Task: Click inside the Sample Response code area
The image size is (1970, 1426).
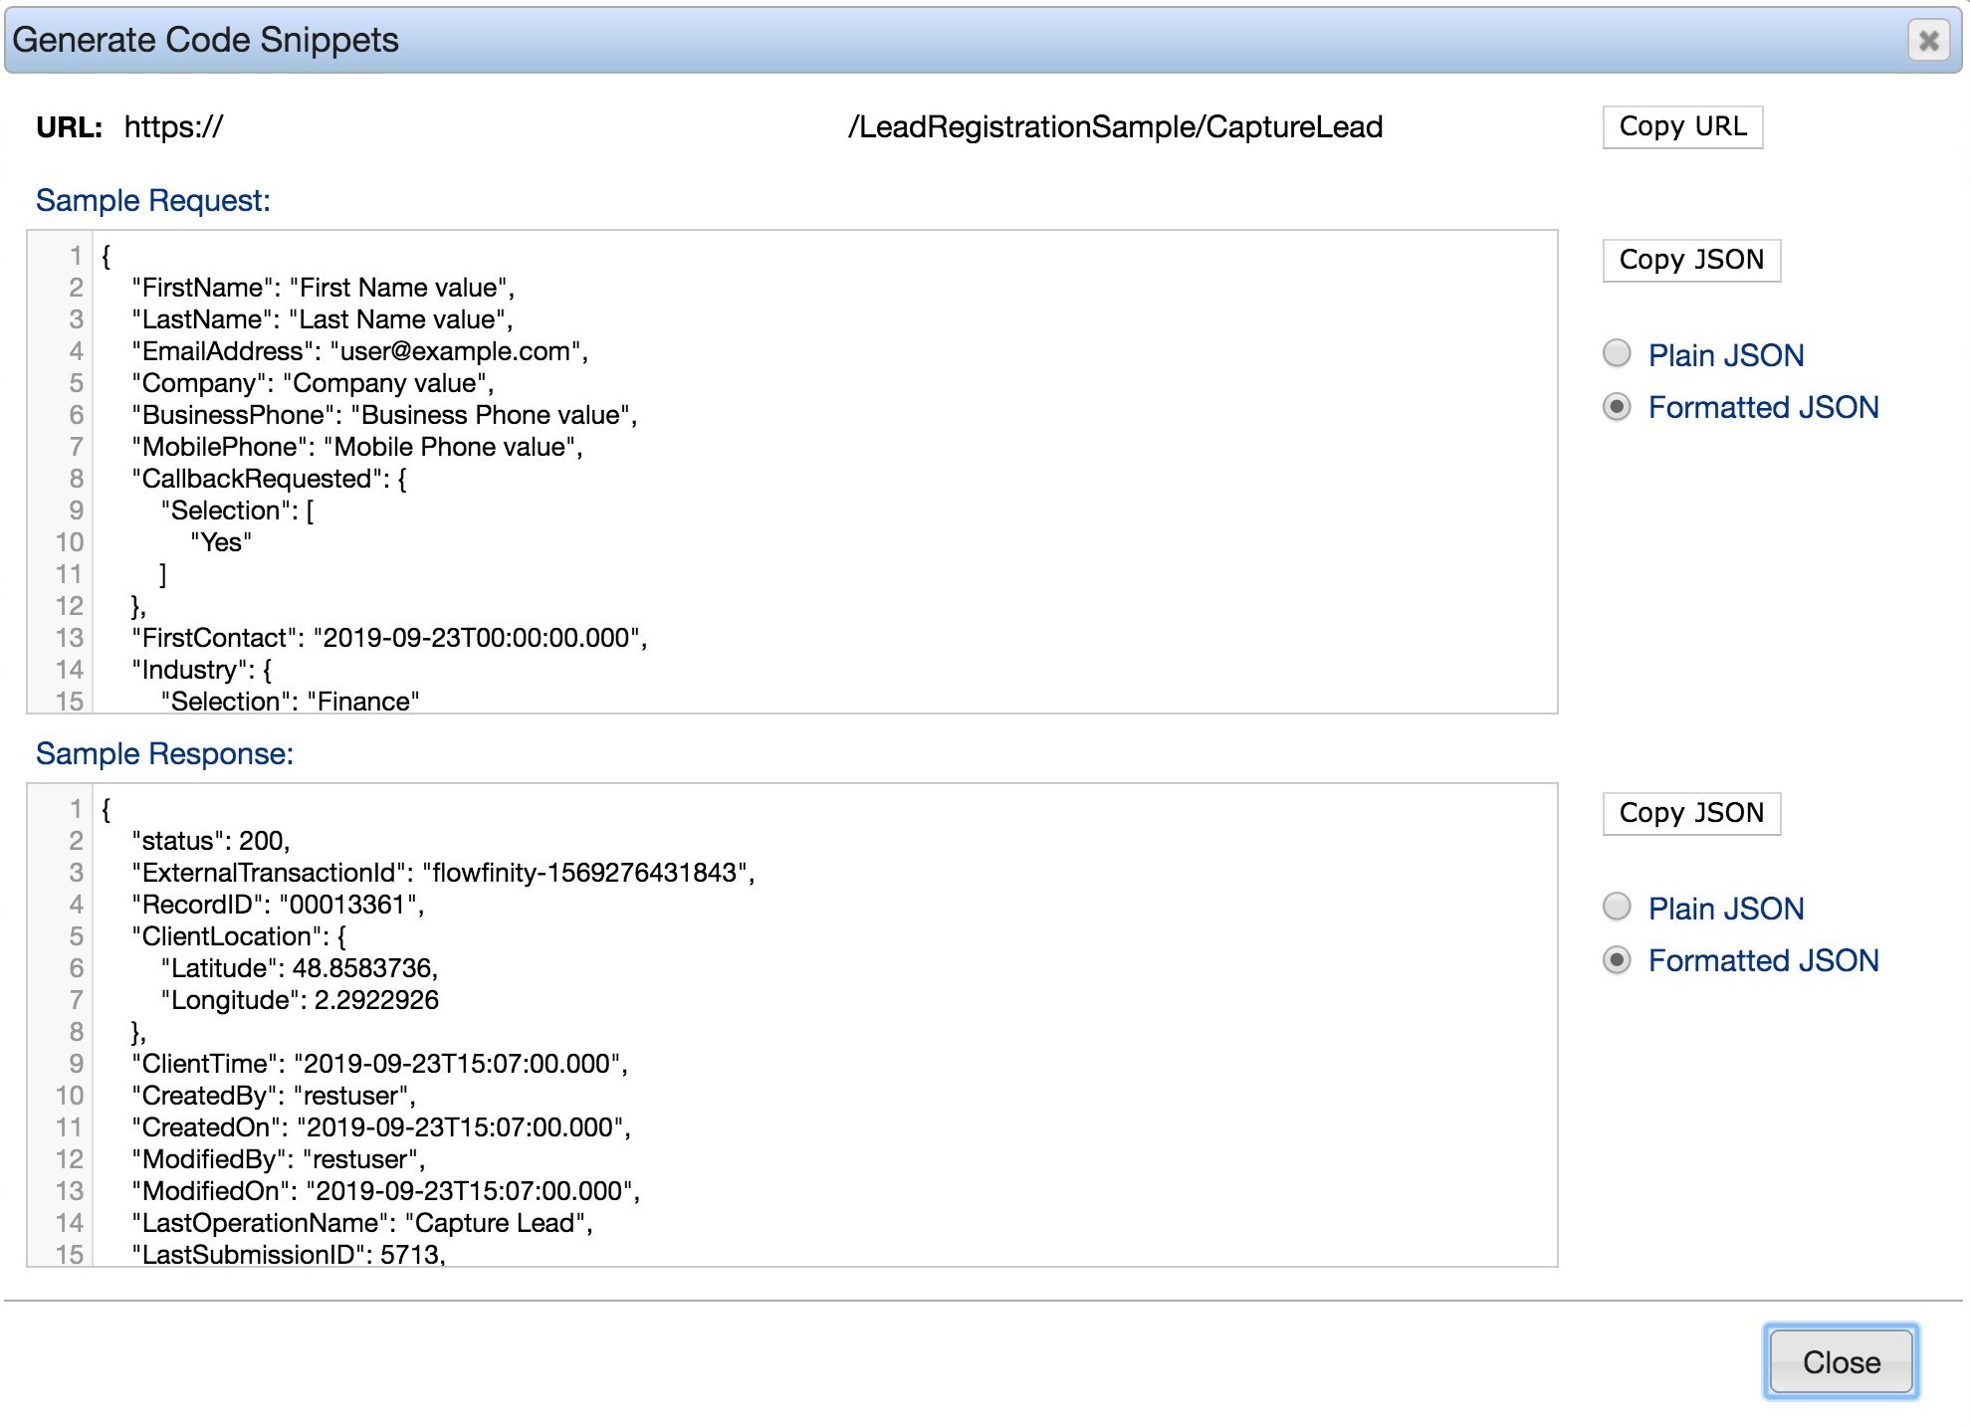Action: 796,1025
